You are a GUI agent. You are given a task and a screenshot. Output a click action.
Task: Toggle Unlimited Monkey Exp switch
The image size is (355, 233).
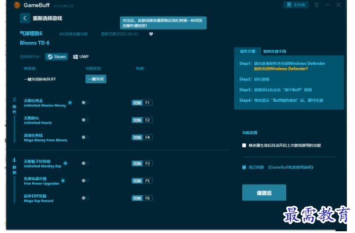pyautogui.click(x=86, y=163)
